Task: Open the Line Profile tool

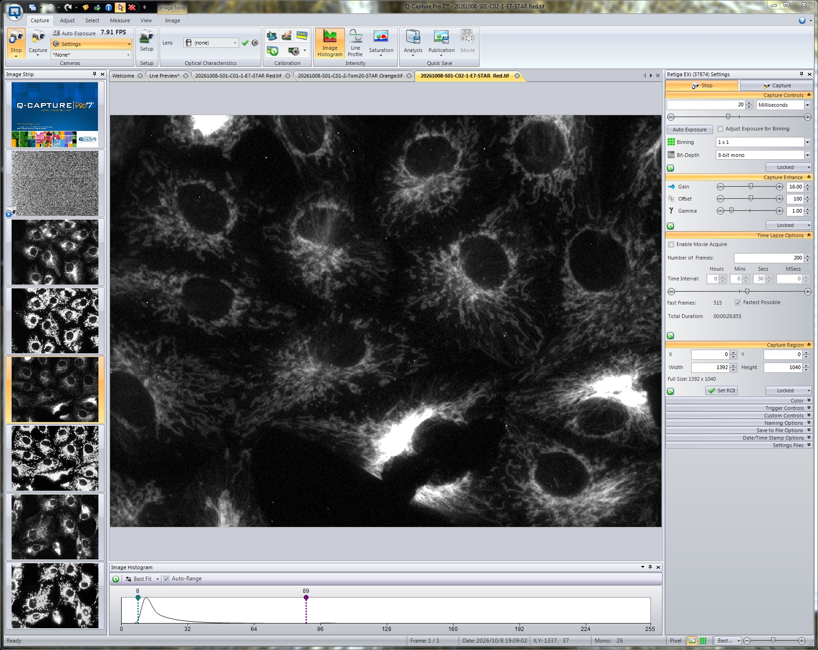Action: pyautogui.click(x=355, y=43)
